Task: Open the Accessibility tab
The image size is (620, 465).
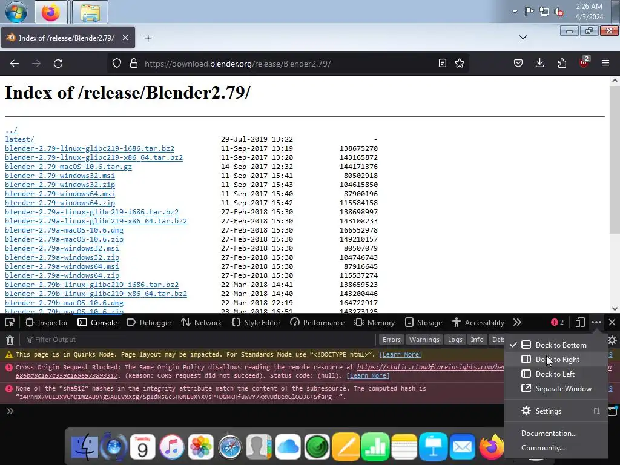Action: click(x=478, y=323)
